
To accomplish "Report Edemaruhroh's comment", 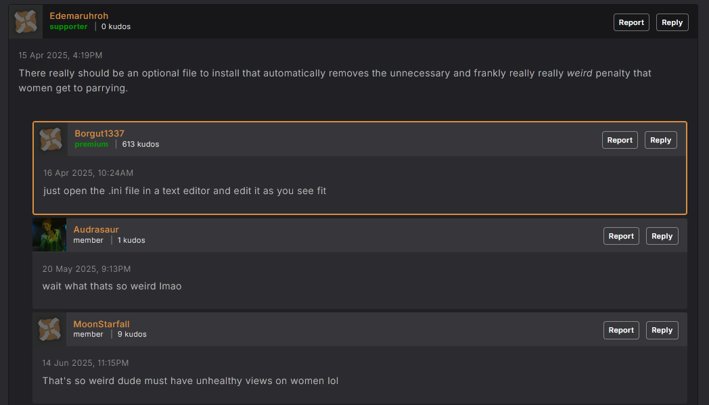I will coord(631,22).
